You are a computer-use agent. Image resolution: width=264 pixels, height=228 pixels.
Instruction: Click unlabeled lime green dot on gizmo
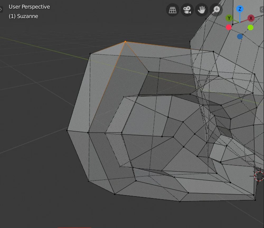[251, 27]
